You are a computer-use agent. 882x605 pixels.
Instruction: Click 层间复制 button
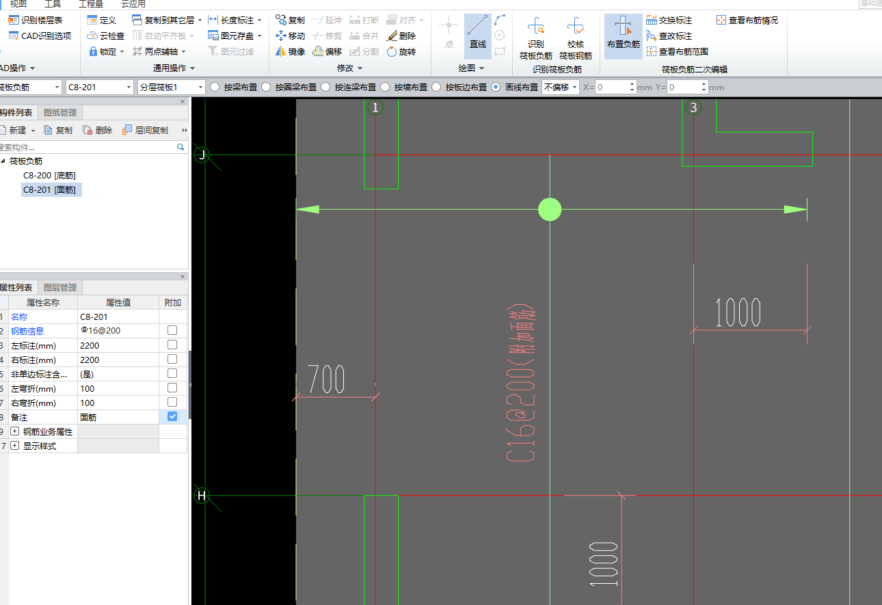pos(146,130)
